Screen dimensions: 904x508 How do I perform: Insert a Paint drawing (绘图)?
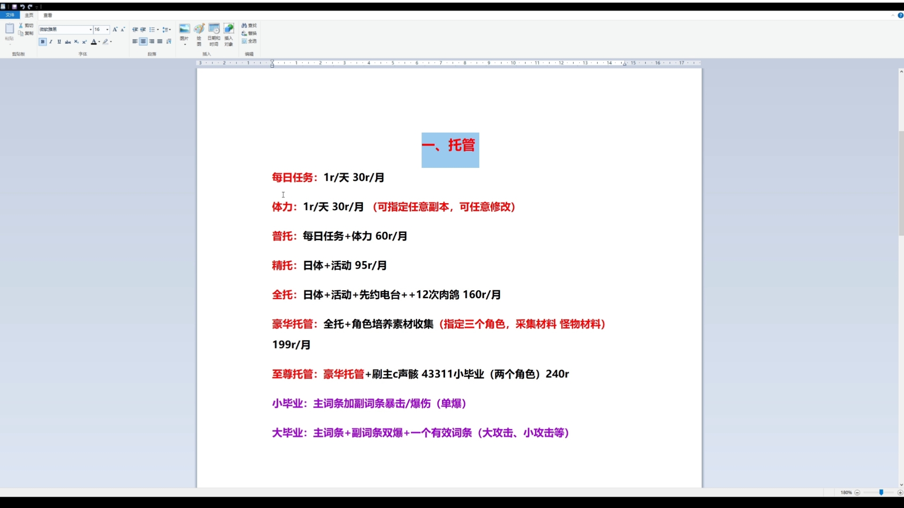coord(199,34)
